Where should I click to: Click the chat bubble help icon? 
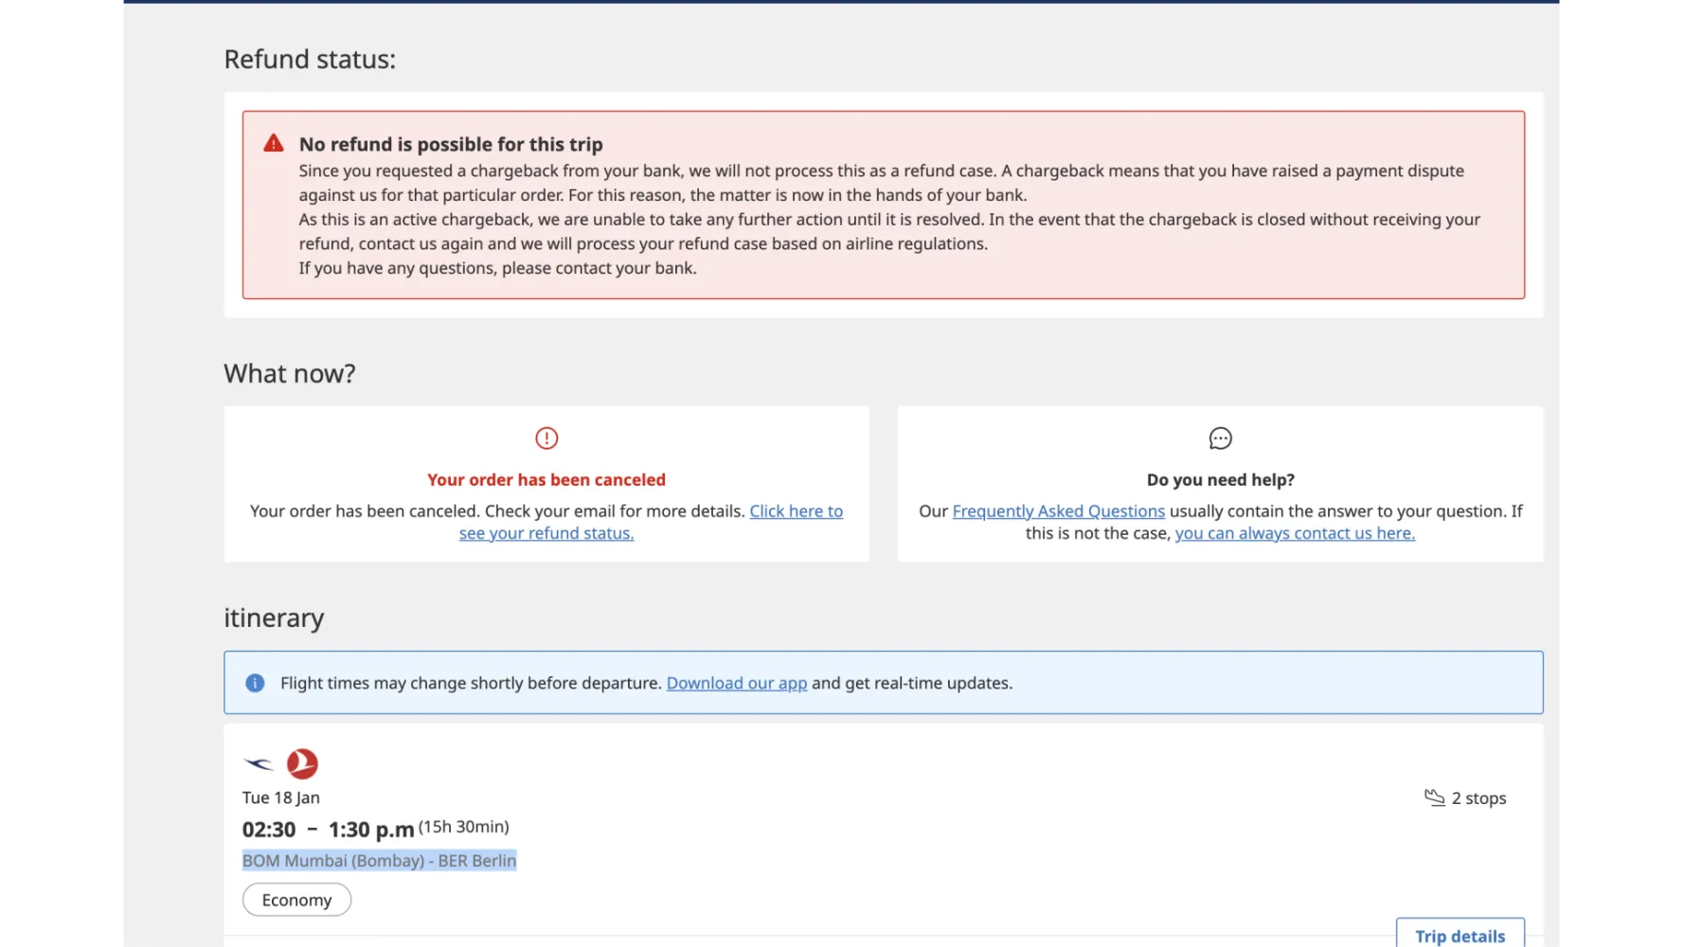click(1220, 438)
